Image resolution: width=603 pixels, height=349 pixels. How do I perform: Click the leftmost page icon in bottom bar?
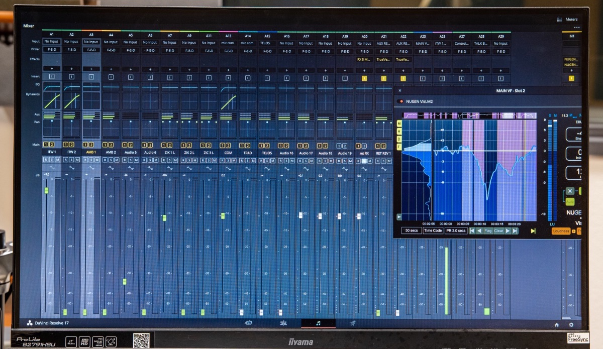(x=248, y=323)
